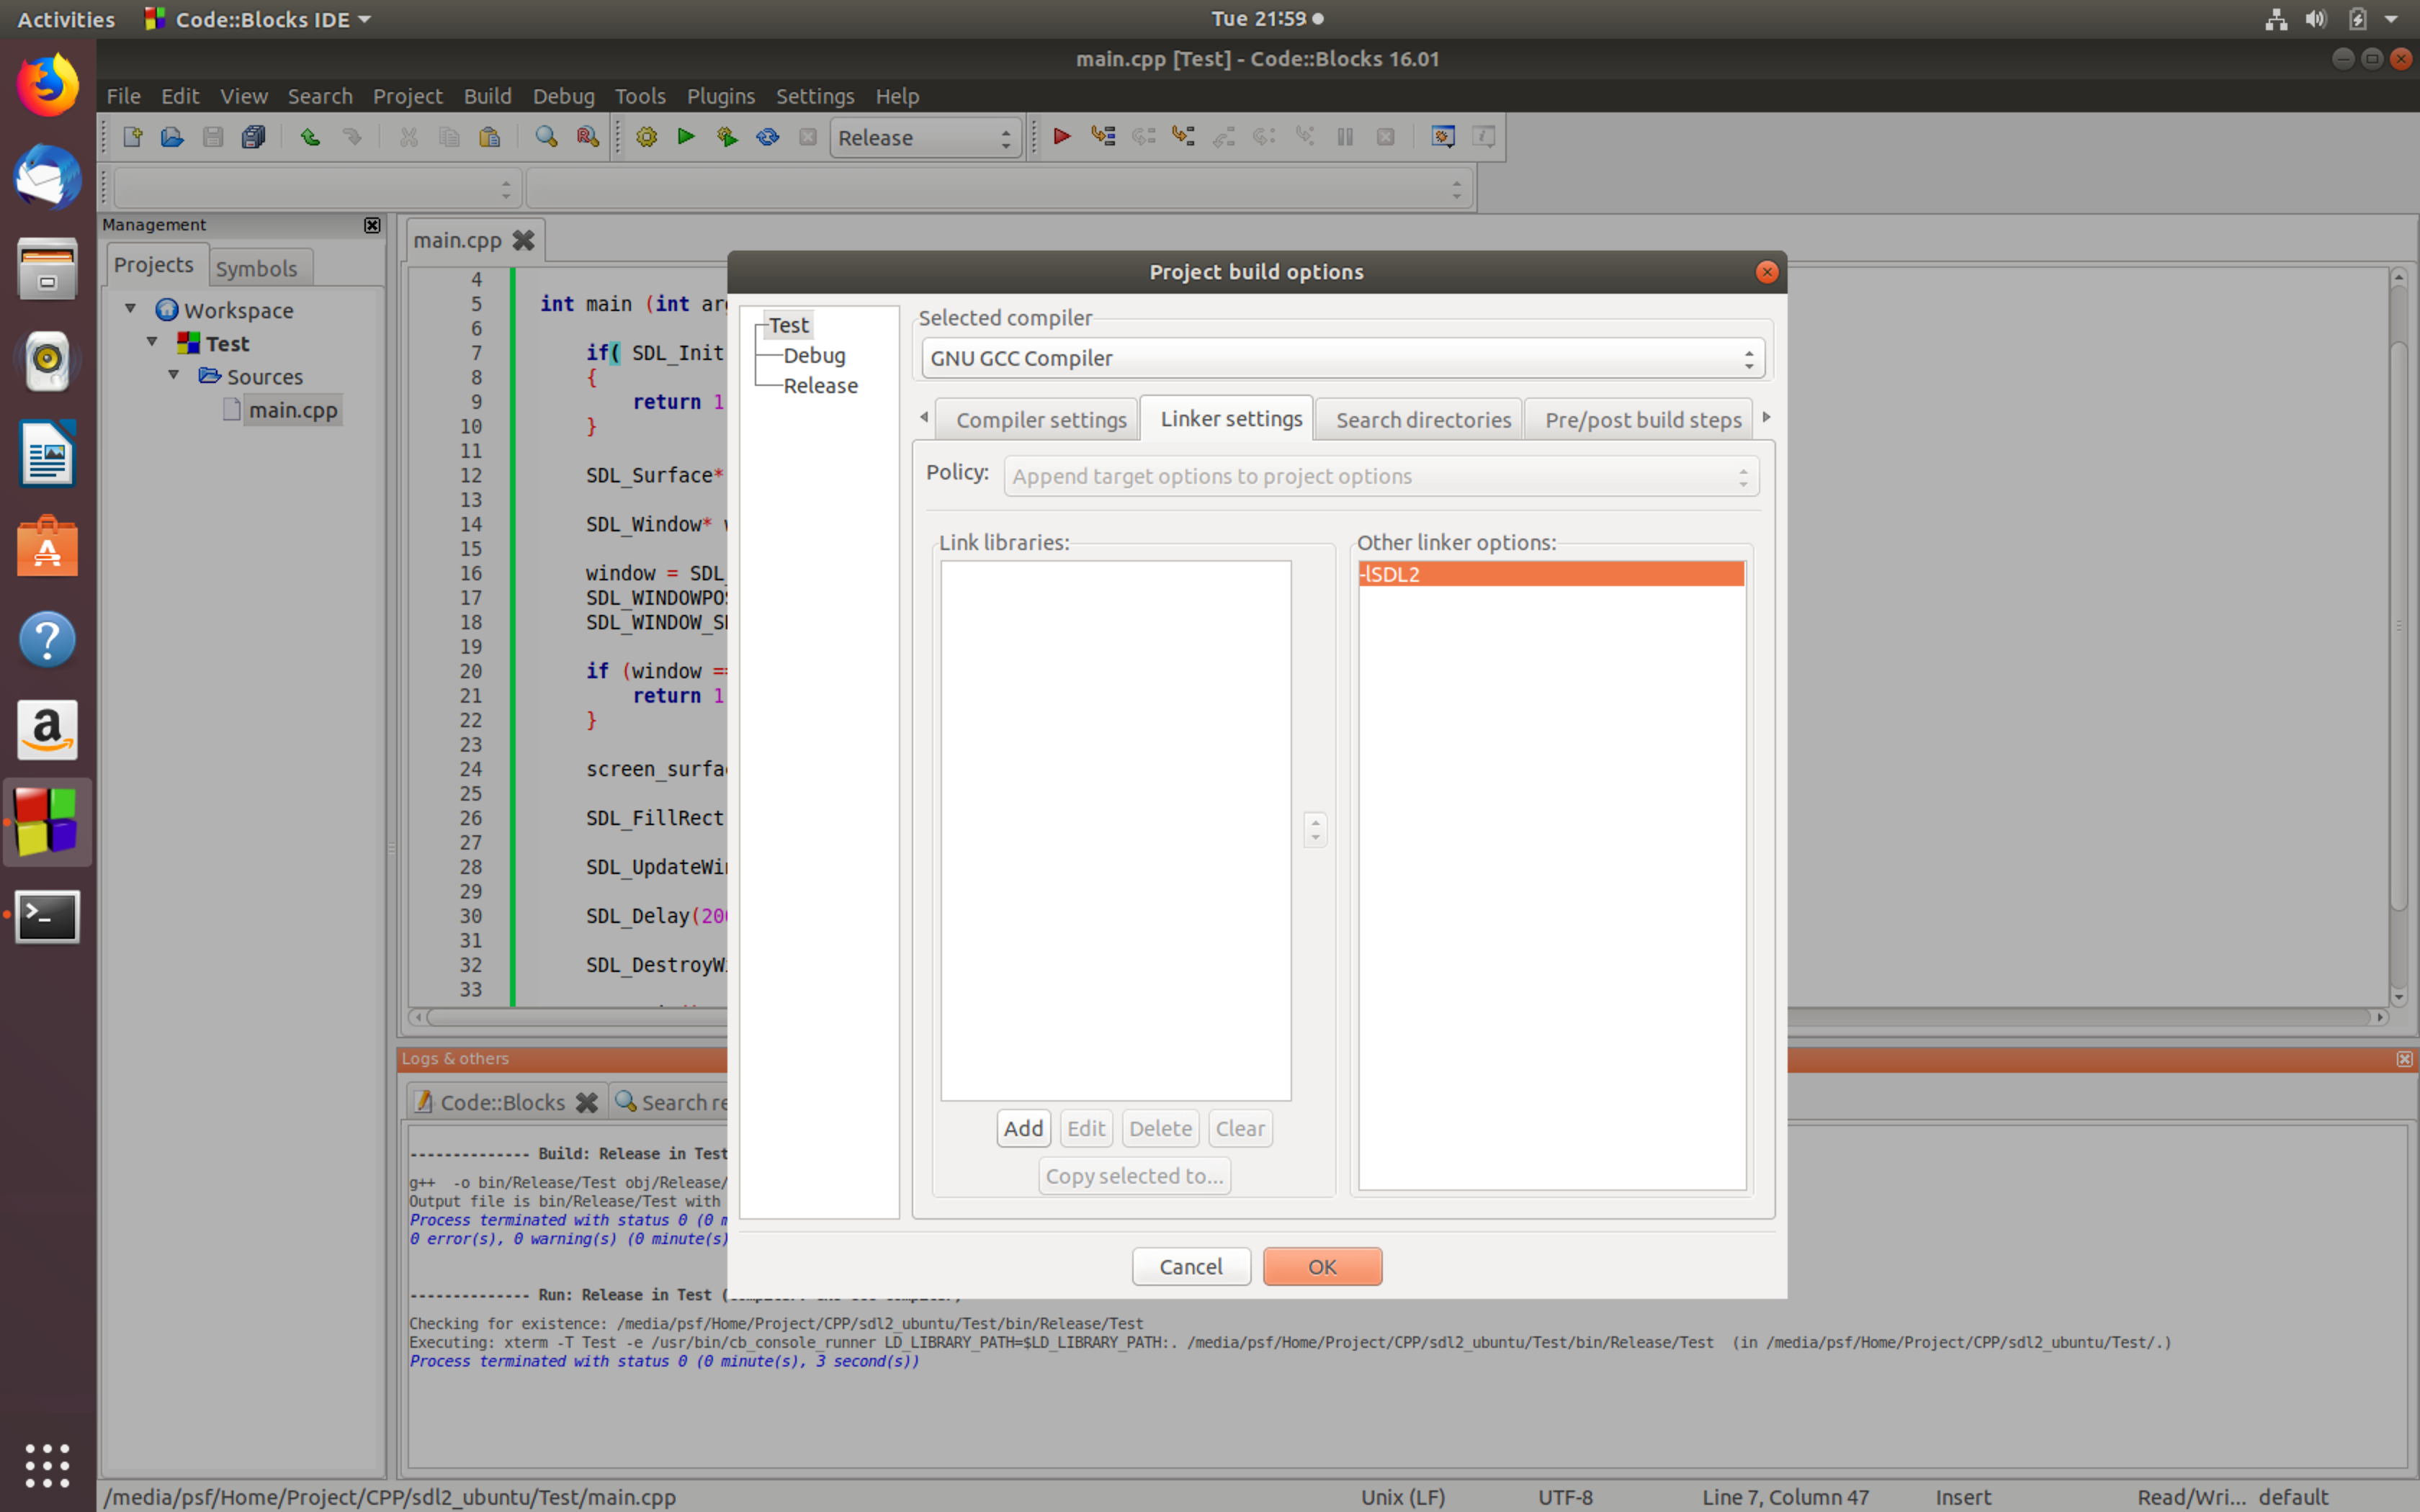Click the Add button in Link libraries

point(1023,1127)
